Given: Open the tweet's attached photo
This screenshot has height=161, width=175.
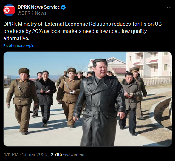Looking at the screenshot, I should (x=88, y=99).
